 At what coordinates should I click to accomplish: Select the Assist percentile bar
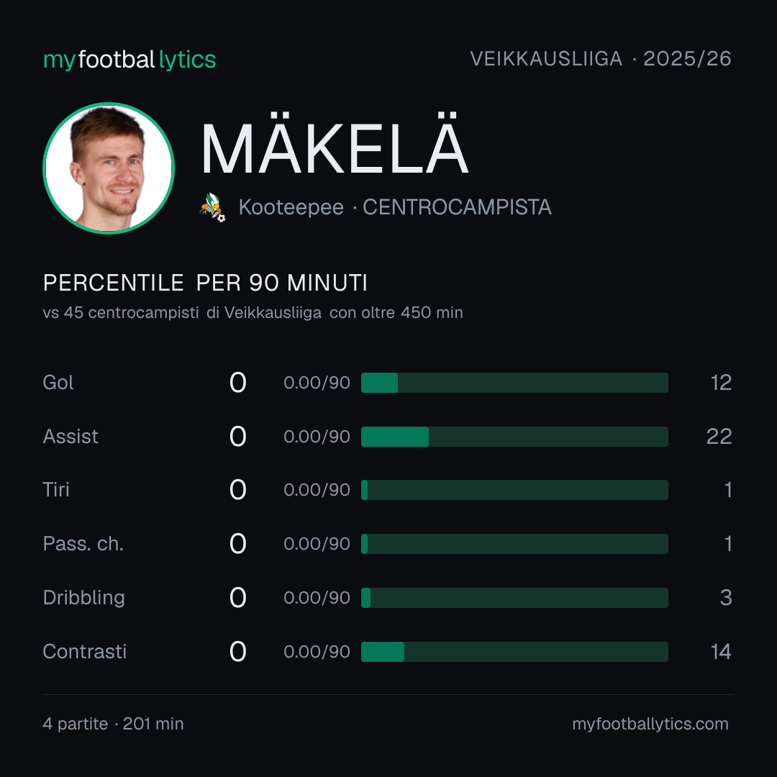[514, 437]
